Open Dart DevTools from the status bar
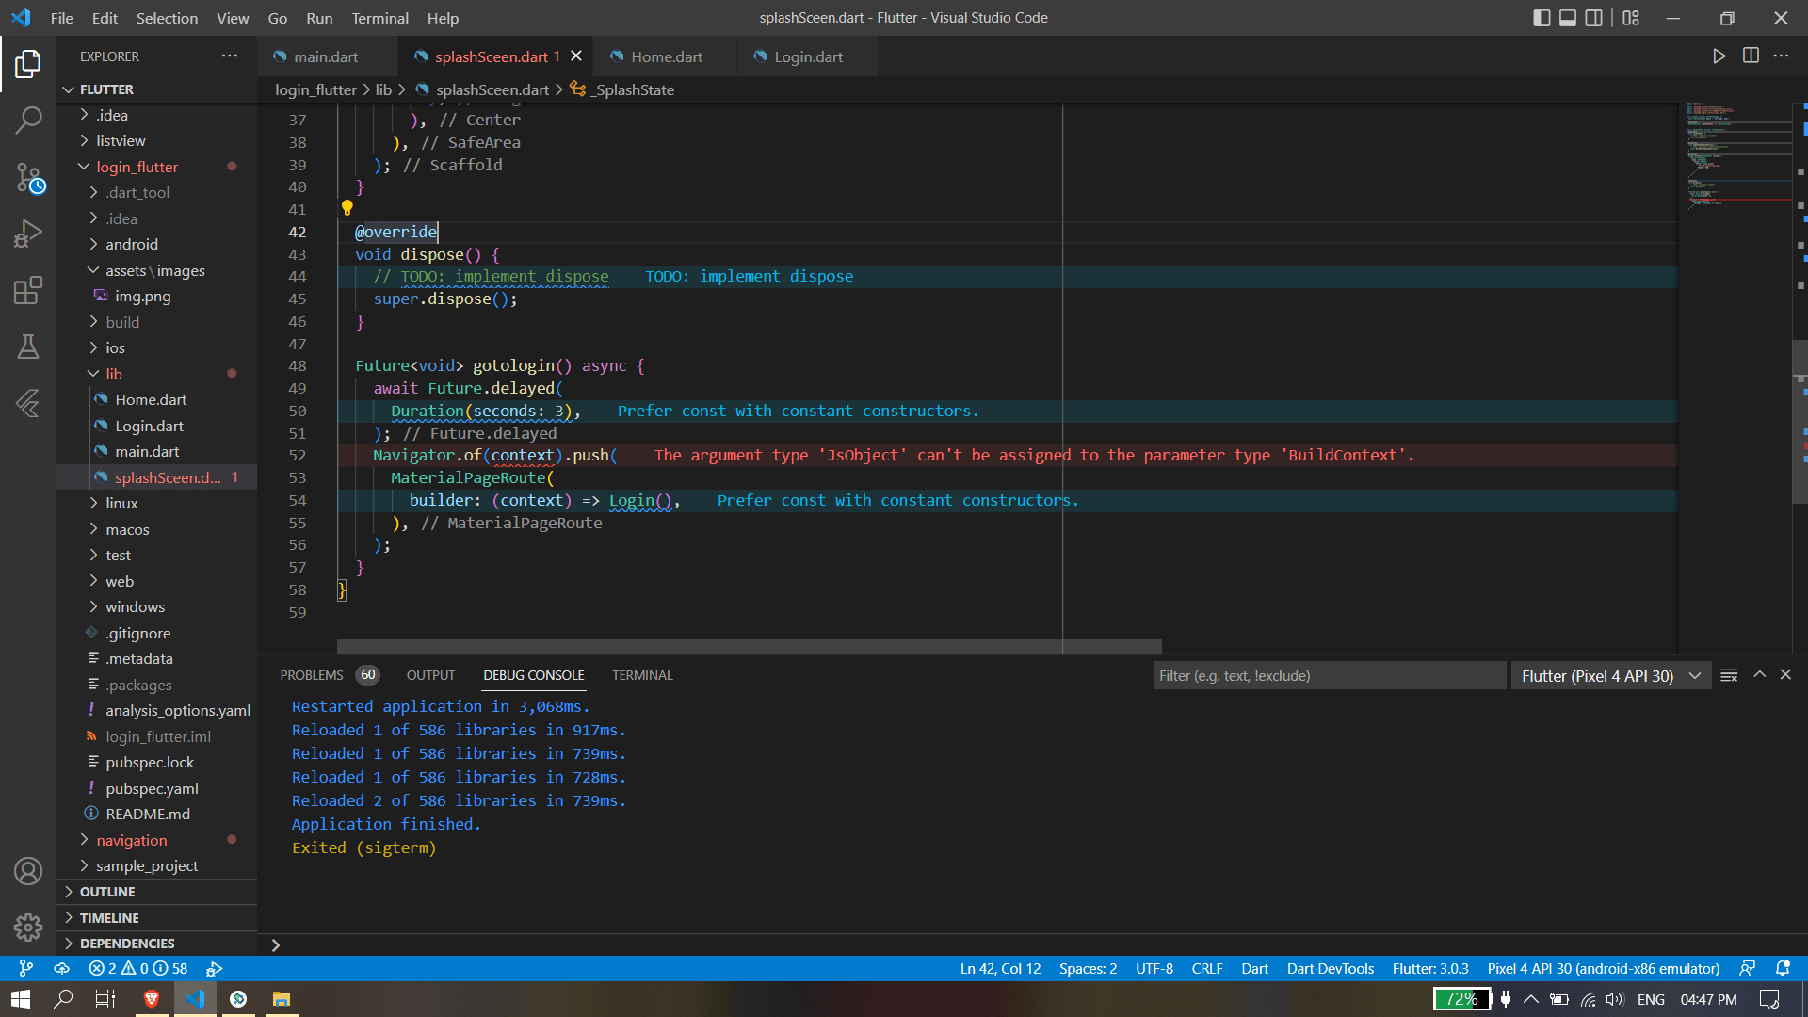Image resolution: width=1808 pixels, height=1017 pixels. pos(1330,968)
